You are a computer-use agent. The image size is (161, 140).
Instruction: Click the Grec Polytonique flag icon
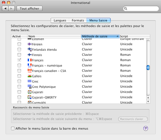(30, 86)
